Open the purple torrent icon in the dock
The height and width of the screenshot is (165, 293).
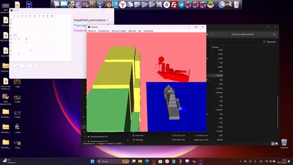[x=79, y=5]
